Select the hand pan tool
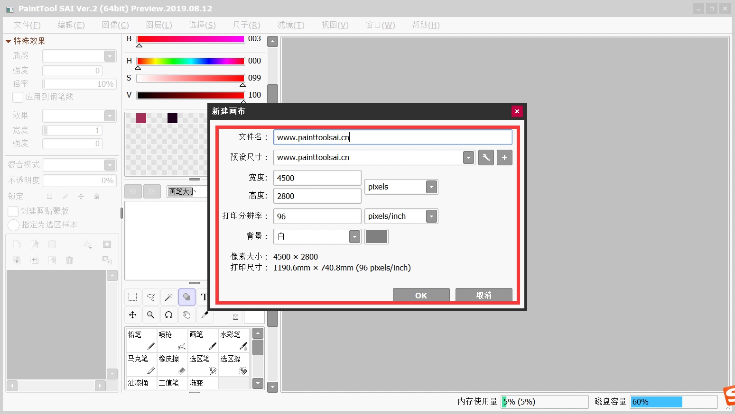The image size is (735, 414). (x=187, y=315)
